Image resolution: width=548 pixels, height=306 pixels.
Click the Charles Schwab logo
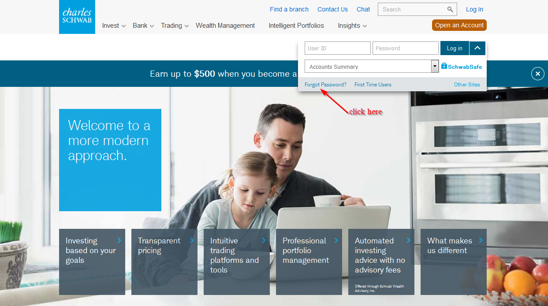pyautogui.click(x=77, y=17)
